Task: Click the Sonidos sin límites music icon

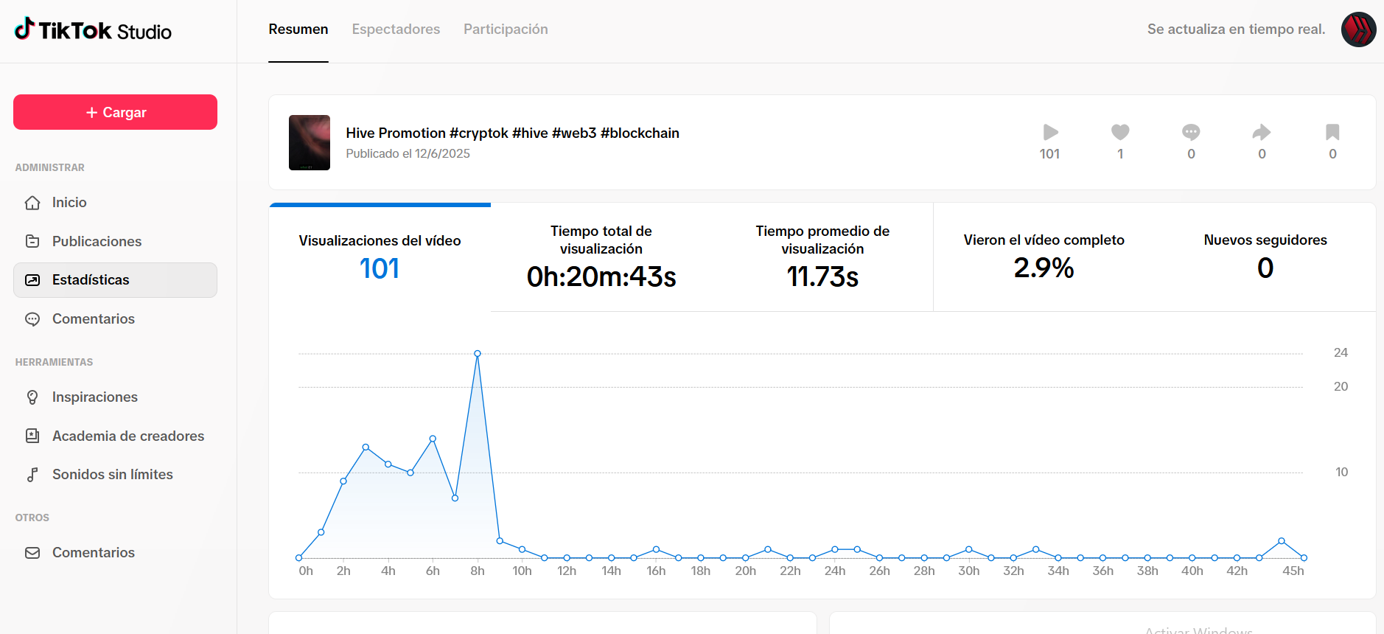Action: click(32, 475)
